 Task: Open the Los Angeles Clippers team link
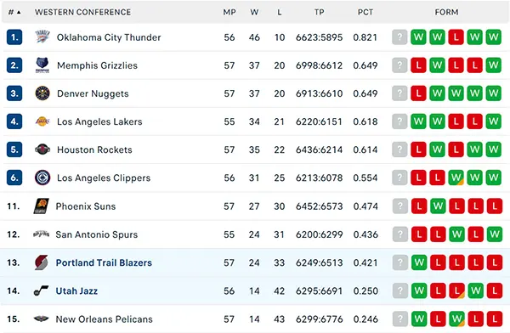coord(104,178)
